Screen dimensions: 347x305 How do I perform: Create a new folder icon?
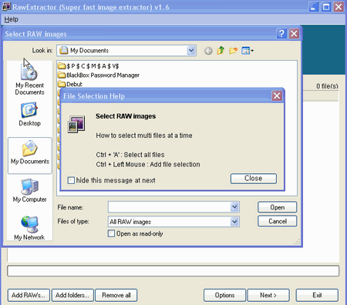pos(233,51)
